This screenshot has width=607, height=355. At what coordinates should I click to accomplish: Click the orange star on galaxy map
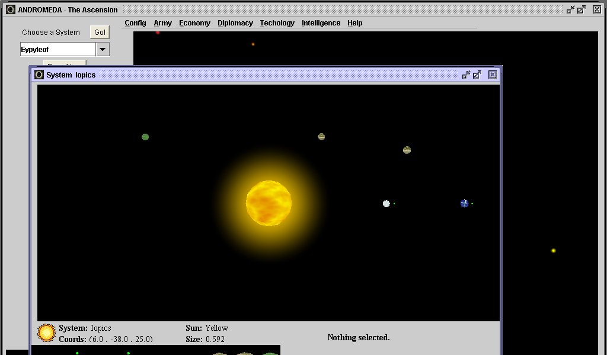253,44
